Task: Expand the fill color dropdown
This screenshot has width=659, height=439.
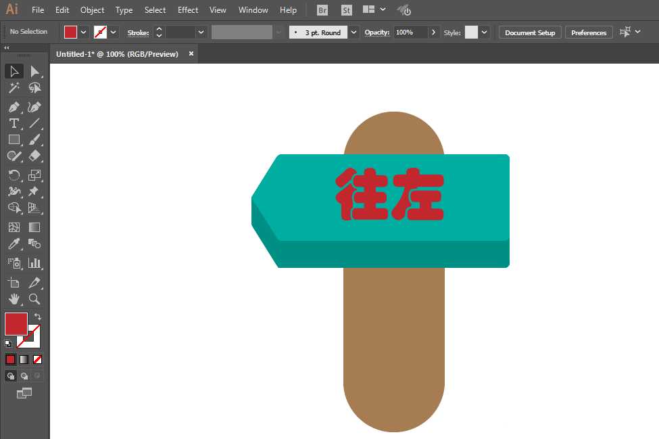Action: [x=83, y=32]
